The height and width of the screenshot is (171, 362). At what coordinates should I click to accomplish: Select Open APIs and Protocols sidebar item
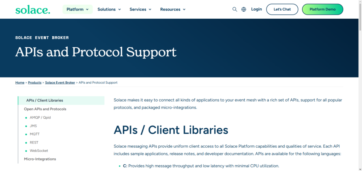point(45,109)
